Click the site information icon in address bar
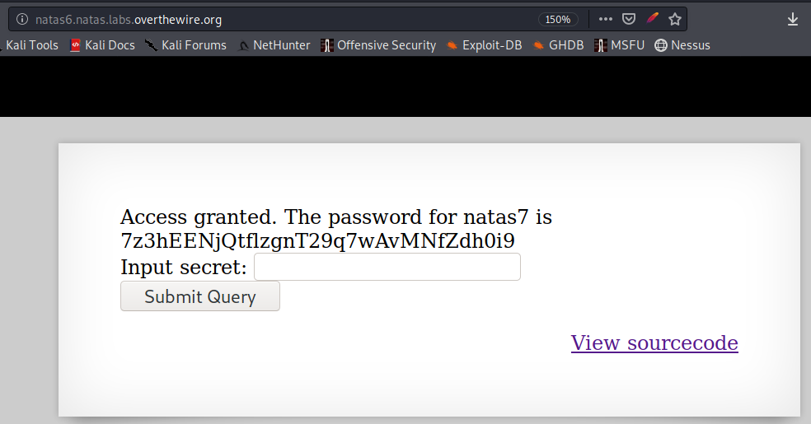Viewport: 811px width, 424px height. click(x=22, y=20)
